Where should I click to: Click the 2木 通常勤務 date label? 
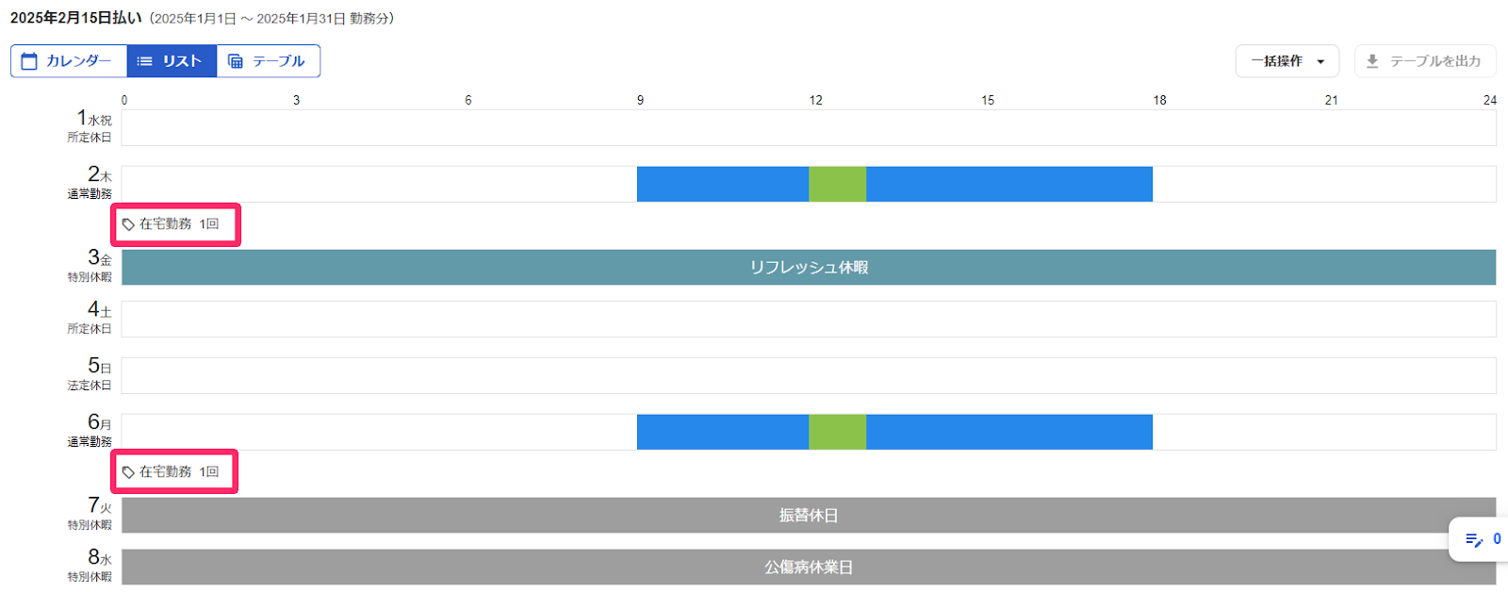pos(90,183)
